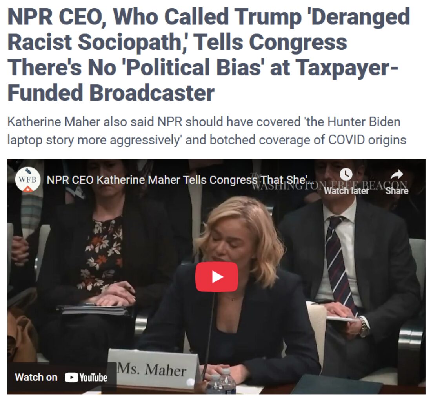433x402 pixels.
Task: Click the Watch later clock icon
Action: coord(346,174)
